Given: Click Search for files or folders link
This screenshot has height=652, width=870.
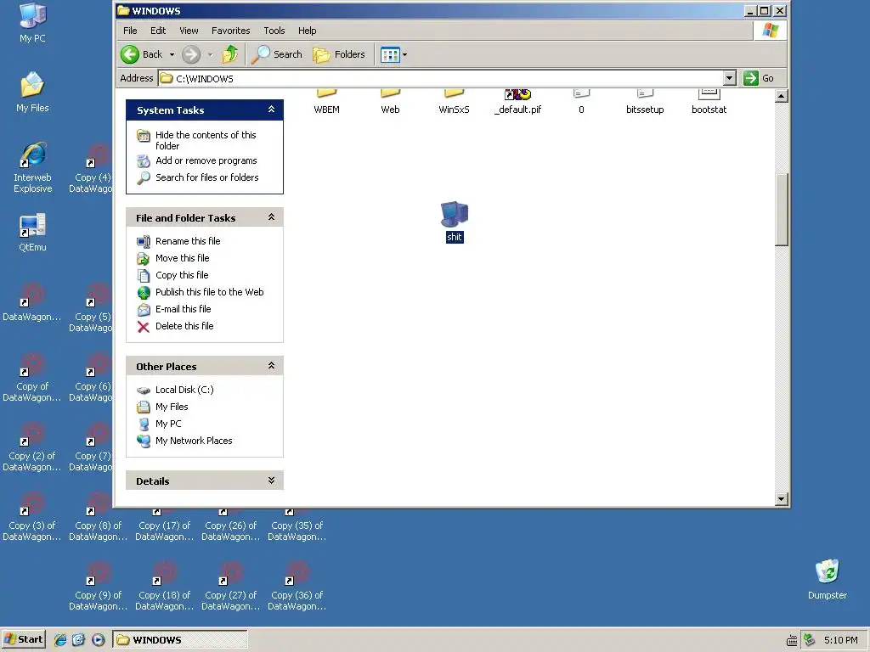Looking at the screenshot, I should [207, 177].
